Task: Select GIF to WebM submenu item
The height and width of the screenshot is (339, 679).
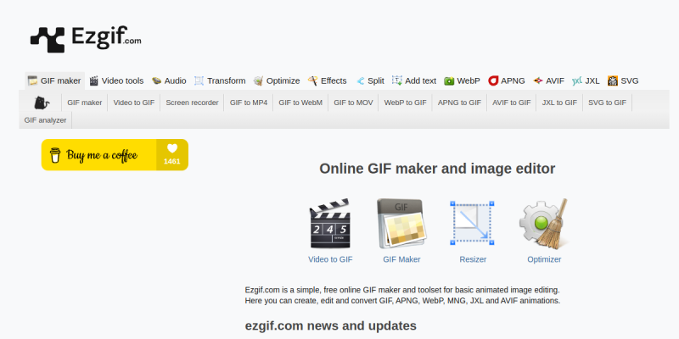Action: (300, 103)
